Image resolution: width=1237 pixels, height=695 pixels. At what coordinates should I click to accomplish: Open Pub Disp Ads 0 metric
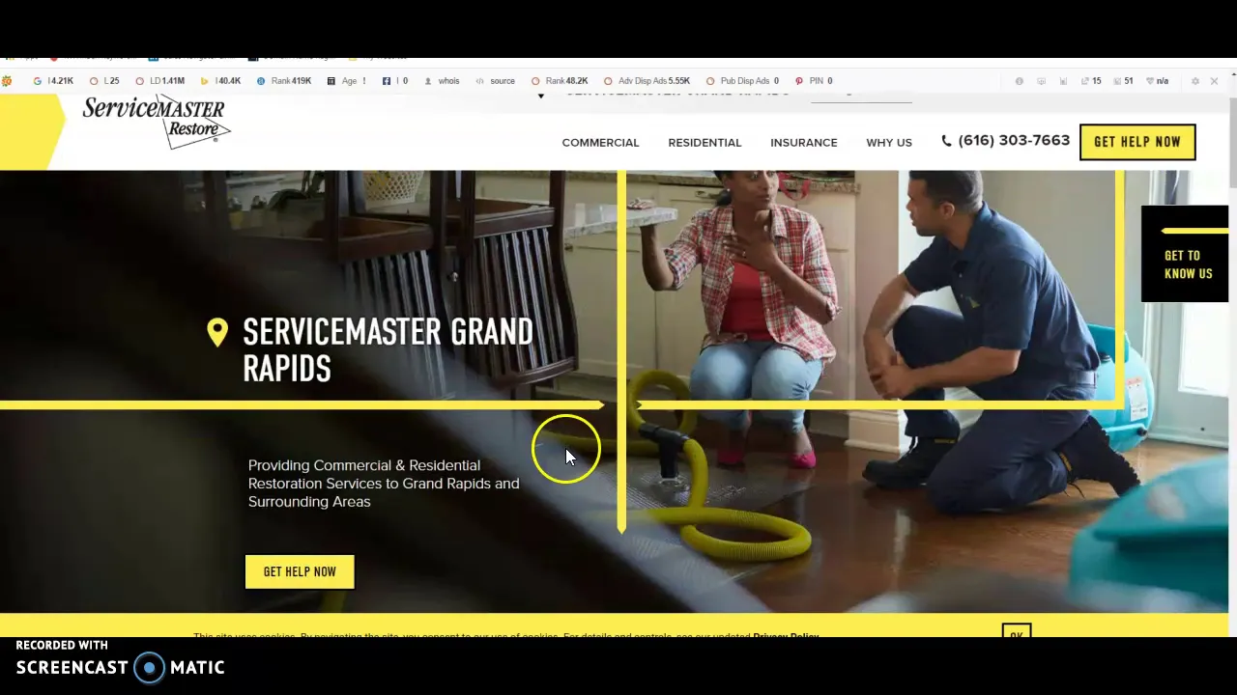pos(742,81)
